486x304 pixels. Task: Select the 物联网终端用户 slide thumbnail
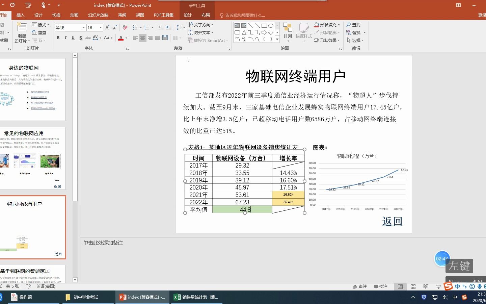coord(32,226)
